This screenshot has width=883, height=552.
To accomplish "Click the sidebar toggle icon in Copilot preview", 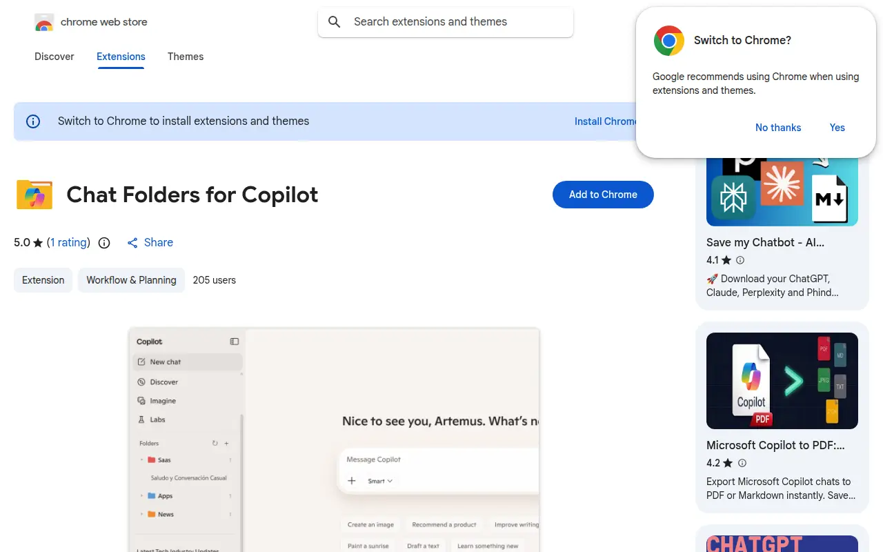I will click(x=235, y=342).
